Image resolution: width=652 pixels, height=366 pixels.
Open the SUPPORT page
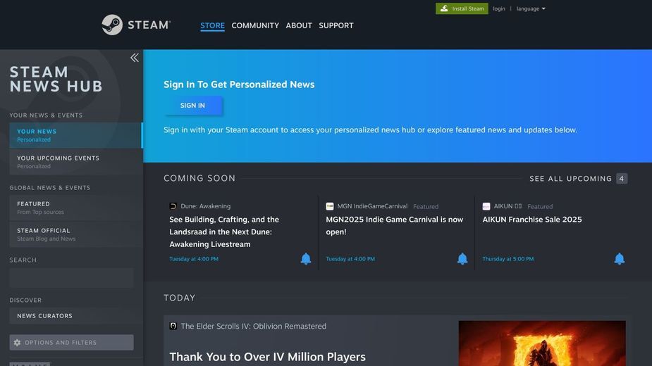[336, 25]
